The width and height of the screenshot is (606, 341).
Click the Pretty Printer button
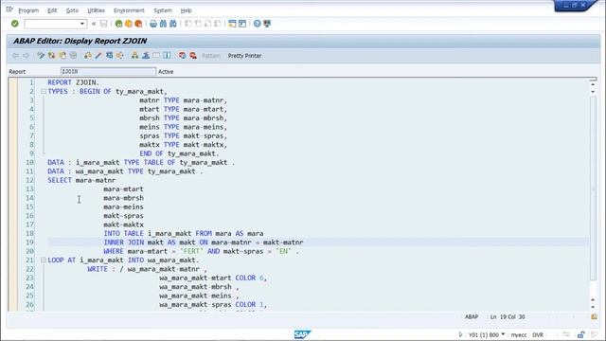coord(244,56)
